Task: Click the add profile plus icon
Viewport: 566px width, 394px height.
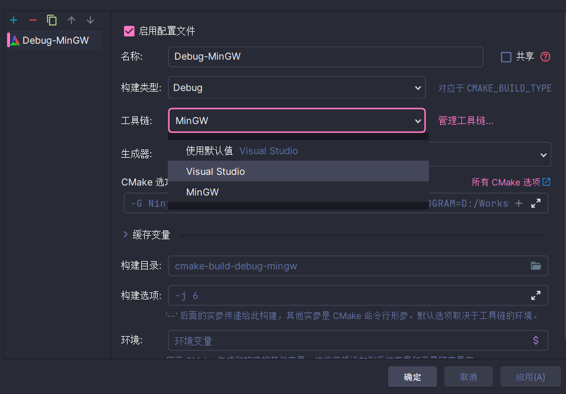Action: pyautogui.click(x=14, y=20)
